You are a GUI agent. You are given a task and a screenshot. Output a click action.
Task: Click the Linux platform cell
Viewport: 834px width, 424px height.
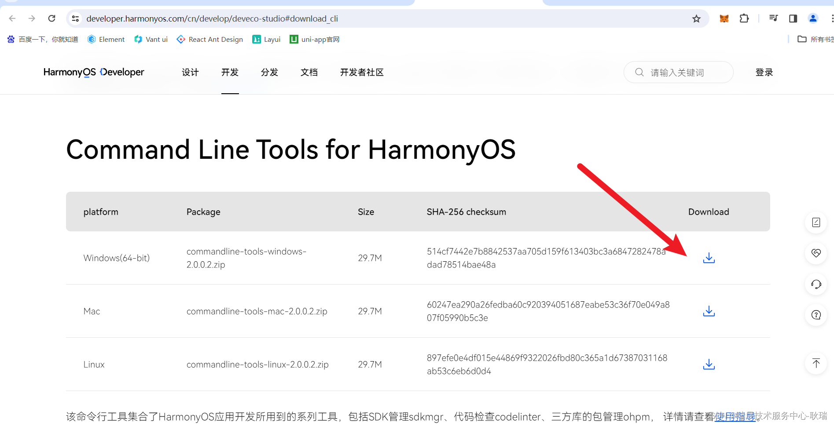click(94, 364)
